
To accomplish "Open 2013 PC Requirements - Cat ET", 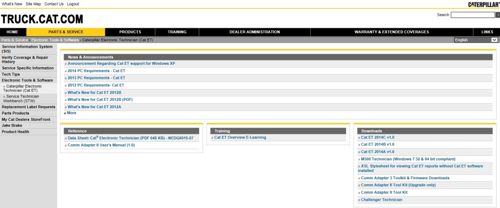I will pyautogui.click(x=96, y=78).
